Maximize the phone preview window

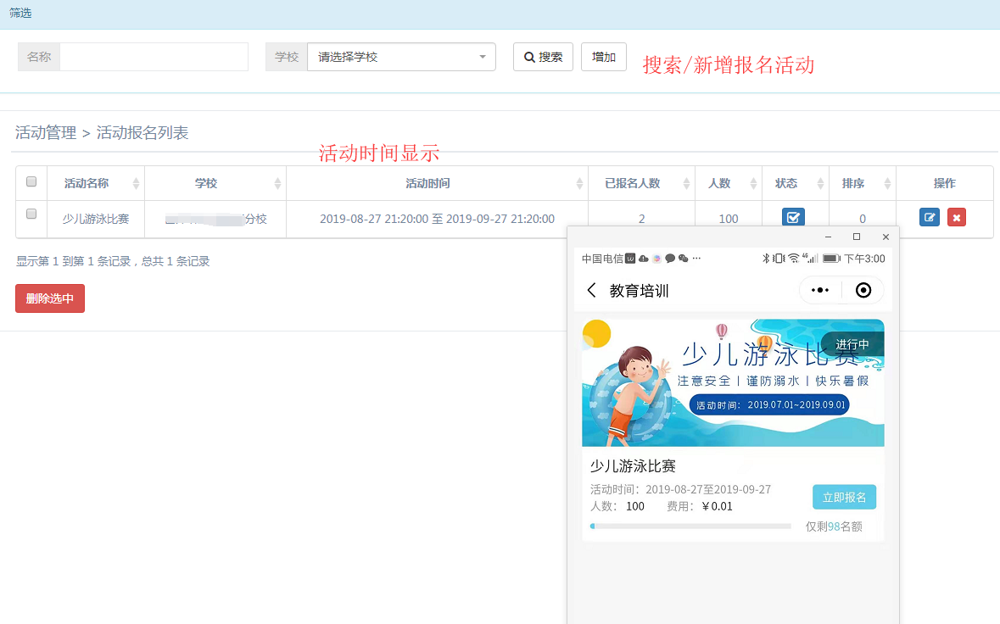[x=857, y=237]
